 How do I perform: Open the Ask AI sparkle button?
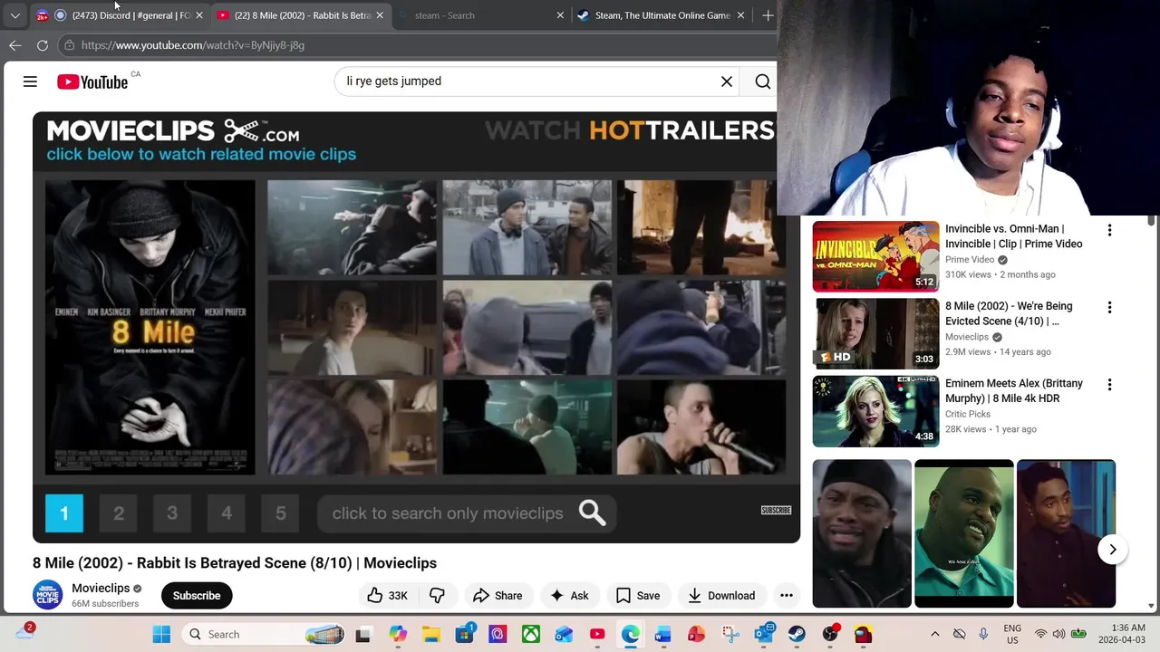click(x=569, y=595)
